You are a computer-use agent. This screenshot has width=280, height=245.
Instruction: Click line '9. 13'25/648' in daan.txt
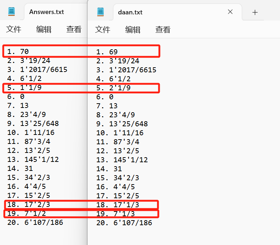pos(122,124)
